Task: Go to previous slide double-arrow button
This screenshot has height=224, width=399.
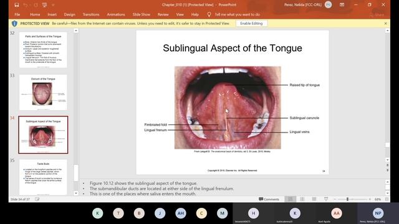Action: (387, 165)
